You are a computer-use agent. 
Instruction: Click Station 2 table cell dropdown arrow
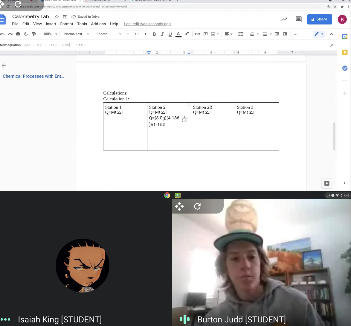[x=188, y=105]
